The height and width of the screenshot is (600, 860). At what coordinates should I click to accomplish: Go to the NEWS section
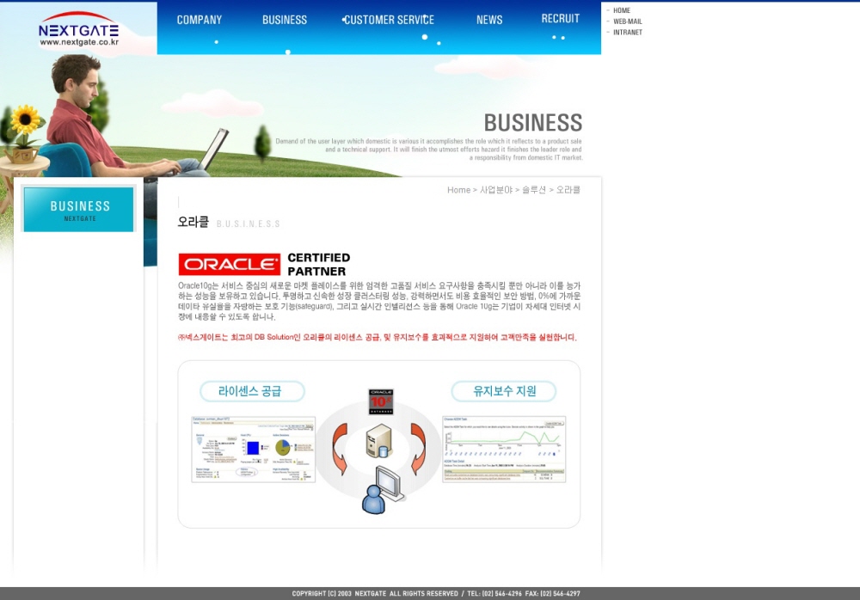pos(489,20)
